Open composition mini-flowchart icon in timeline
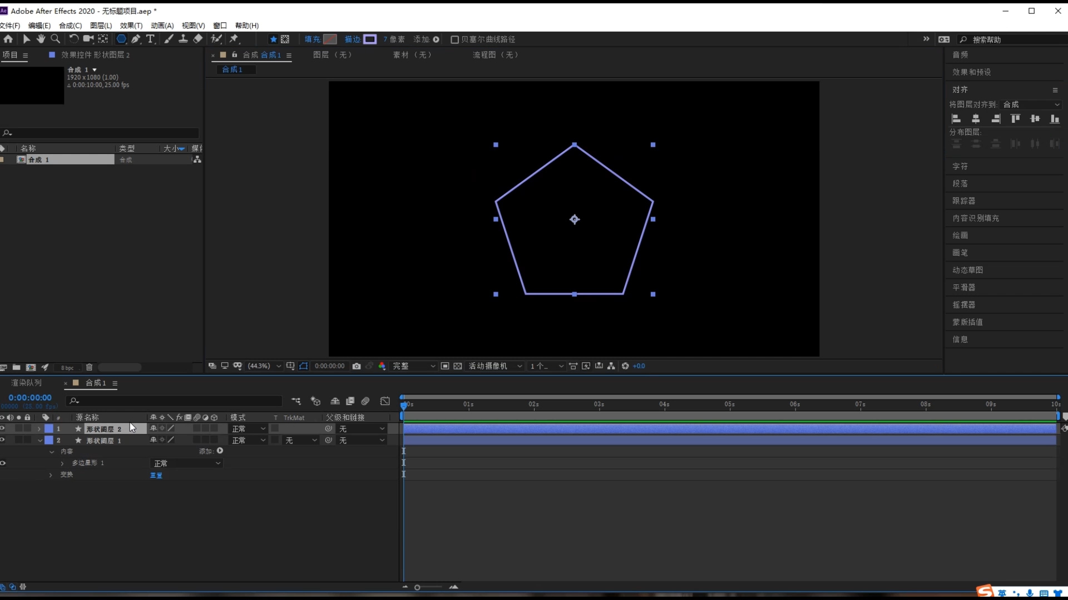The height and width of the screenshot is (600, 1068). click(296, 401)
